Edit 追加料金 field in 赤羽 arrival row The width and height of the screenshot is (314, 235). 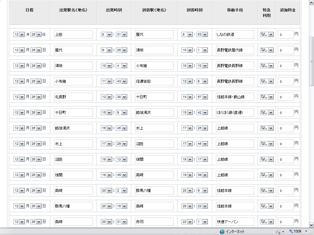285,222
